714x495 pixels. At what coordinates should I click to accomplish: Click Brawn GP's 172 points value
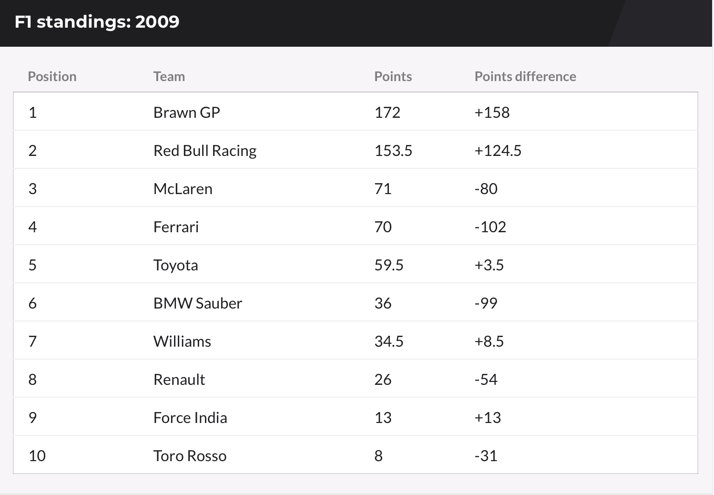point(387,113)
